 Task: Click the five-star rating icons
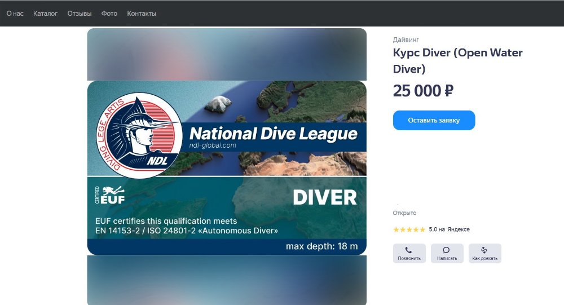pyautogui.click(x=409, y=229)
